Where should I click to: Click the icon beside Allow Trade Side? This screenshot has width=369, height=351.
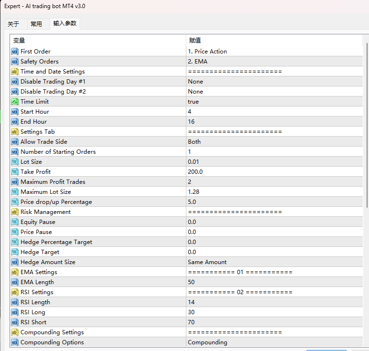pos(15,142)
